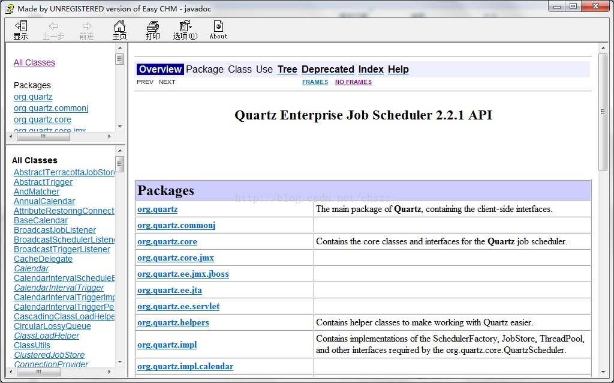Open org.quartz.commonj in Packages table

176,225
